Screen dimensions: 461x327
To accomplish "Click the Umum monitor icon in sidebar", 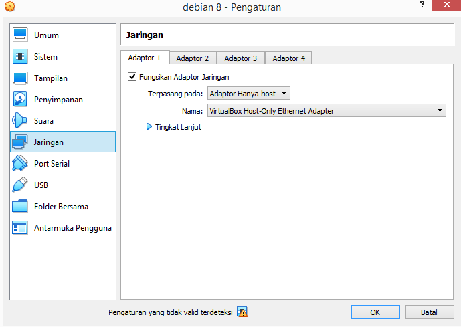I will pyautogui.click(x=20, y=35).
